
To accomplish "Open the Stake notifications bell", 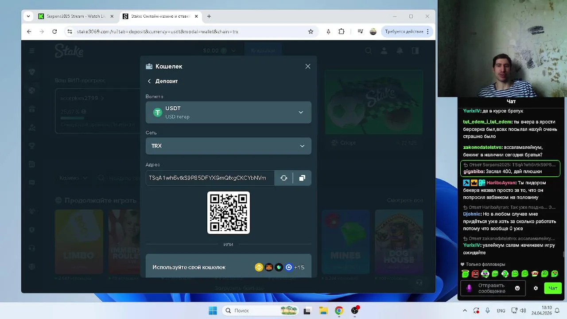I will (400, 51).
